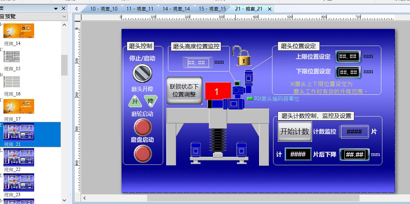Switch to the 14 - 視窗_14 tab
The image size is (410, 204).
coord(176,9)
